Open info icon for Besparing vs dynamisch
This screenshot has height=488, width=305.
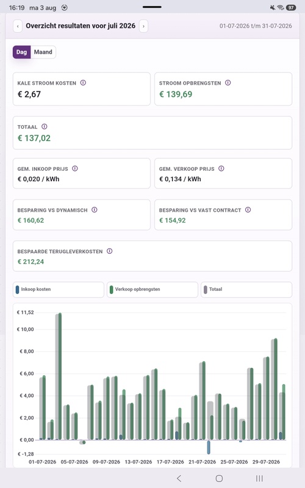(95, 210)
